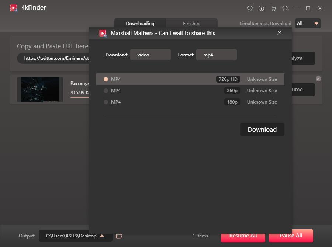Click the 4kFinder logo in the title bar
The width and height of the screenshot is (332, 247).
(x=14, y=7)
